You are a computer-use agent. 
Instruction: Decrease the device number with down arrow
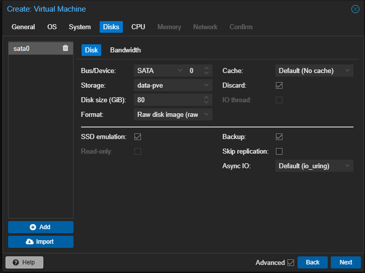pyautogui.click(x=206, y=73)
